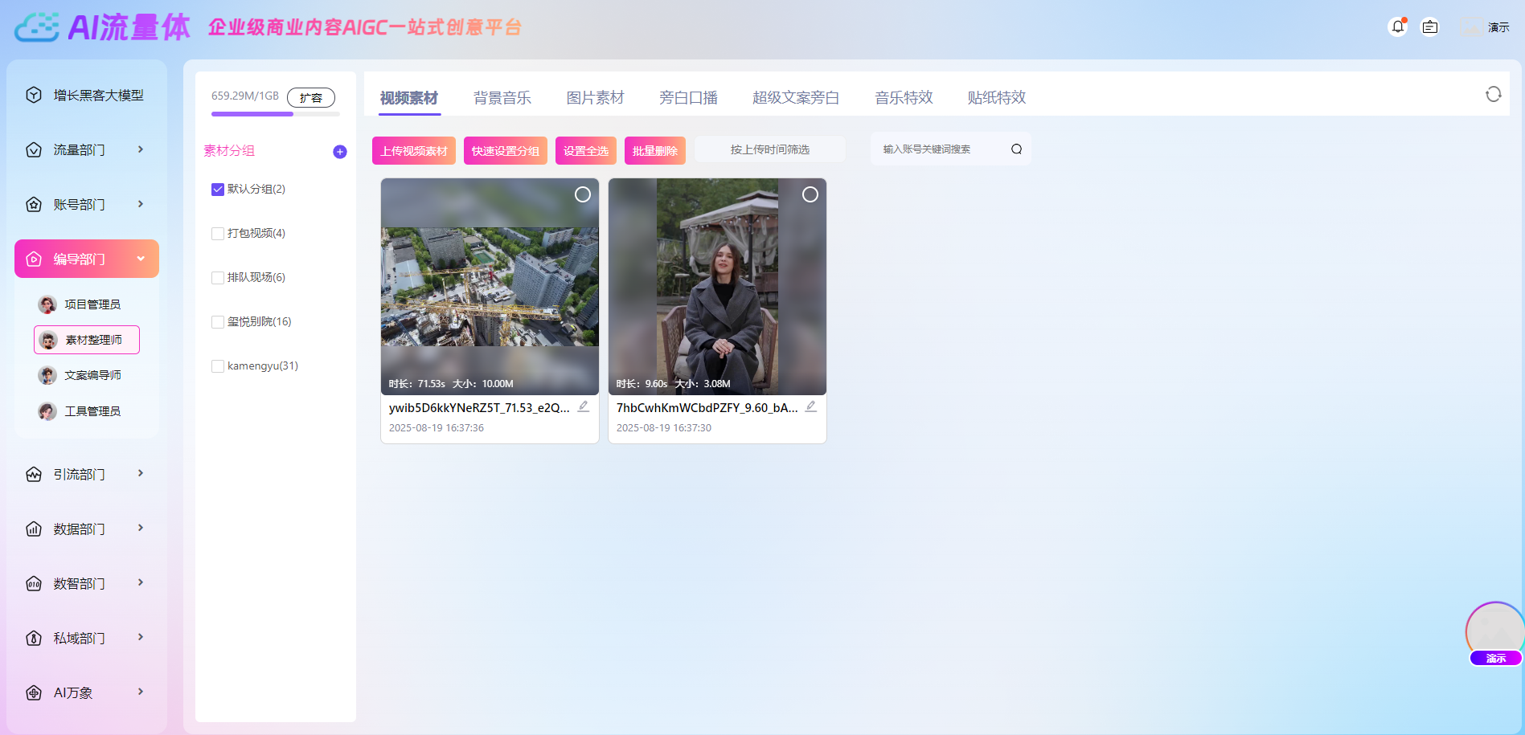This screenshot has width=1525, height=735.
Task: Click the magnifier icon in the search box
Action: coord(1015,149)
